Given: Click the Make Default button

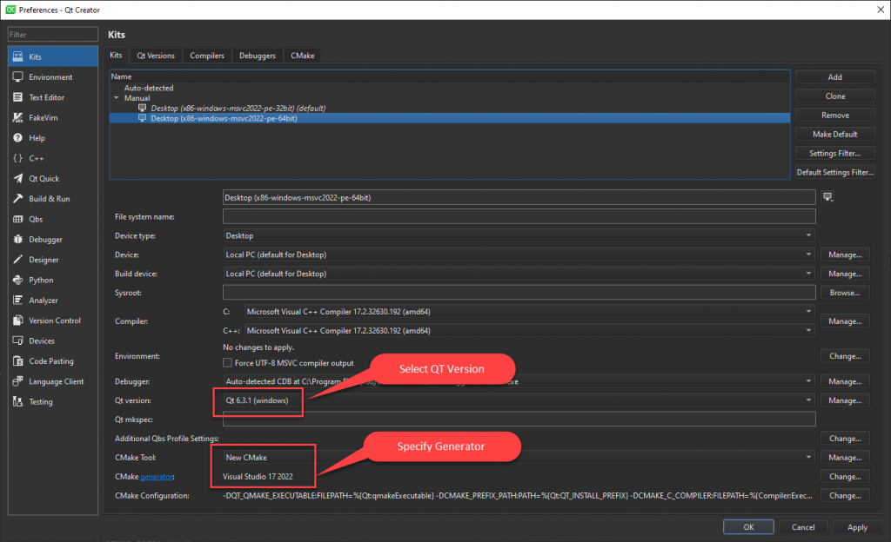Looking at the screenshot, I should click(834, 133).
